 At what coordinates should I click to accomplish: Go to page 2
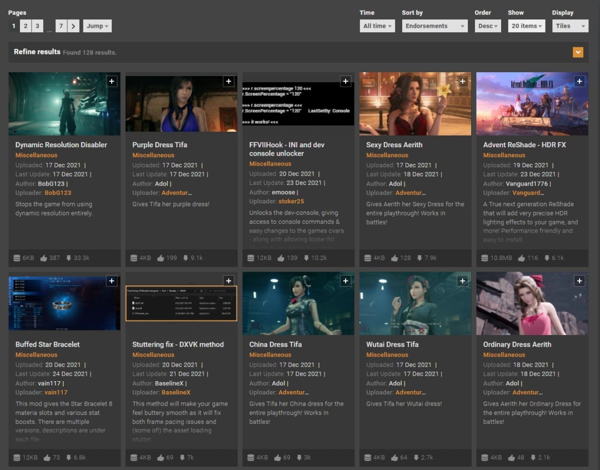tap(26, 26)
